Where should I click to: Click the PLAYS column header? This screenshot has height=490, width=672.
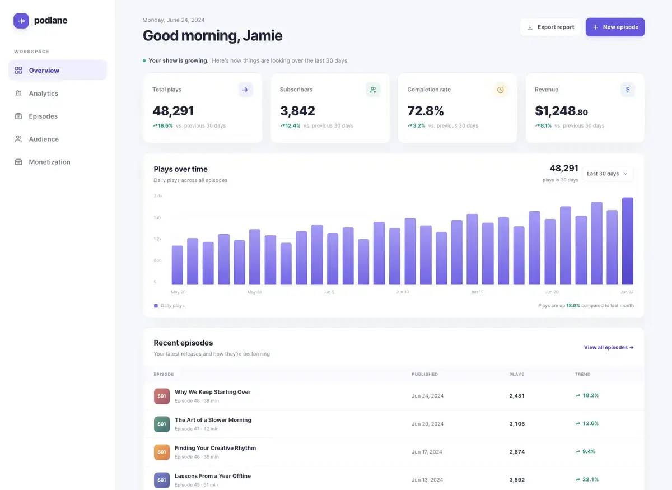click(517, 374)
